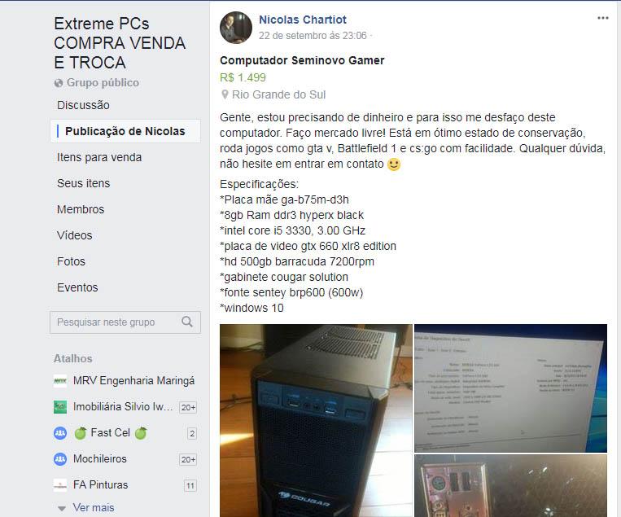
Task: Expand the Ver mais shortcuts list
Action: 93,507
